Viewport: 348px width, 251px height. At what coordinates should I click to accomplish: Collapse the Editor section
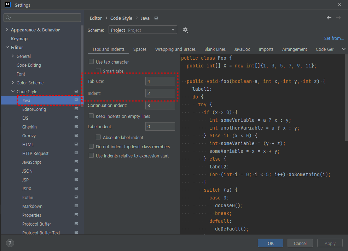(x=7, y=47)
